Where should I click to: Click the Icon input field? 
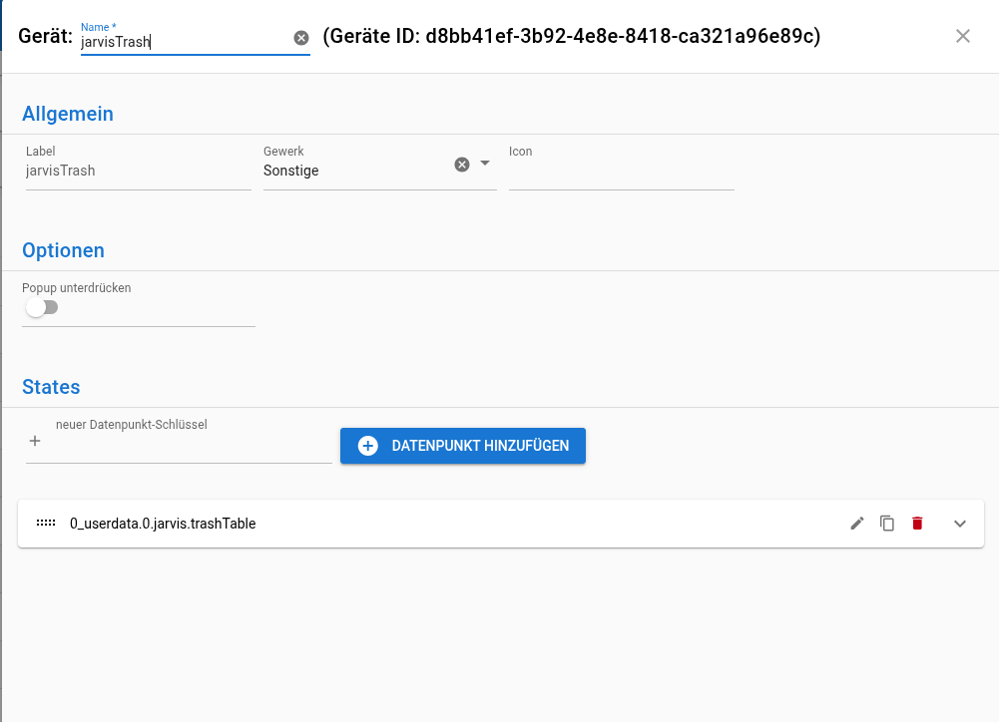pos(621,172)
